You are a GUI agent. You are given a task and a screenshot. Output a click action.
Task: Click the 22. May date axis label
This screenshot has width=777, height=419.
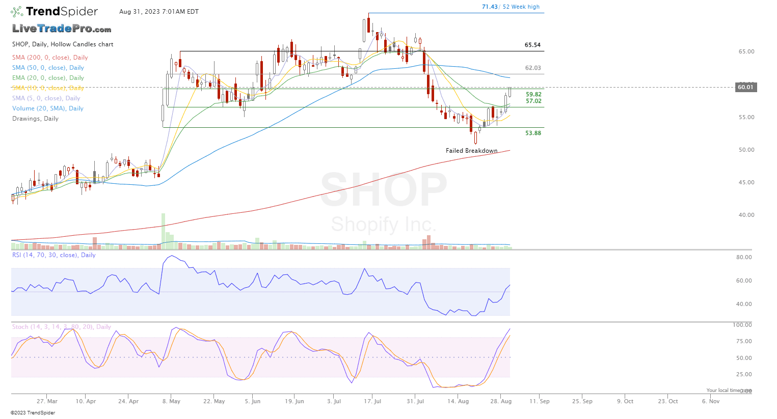pyautogui.click(x=214, y=401)
